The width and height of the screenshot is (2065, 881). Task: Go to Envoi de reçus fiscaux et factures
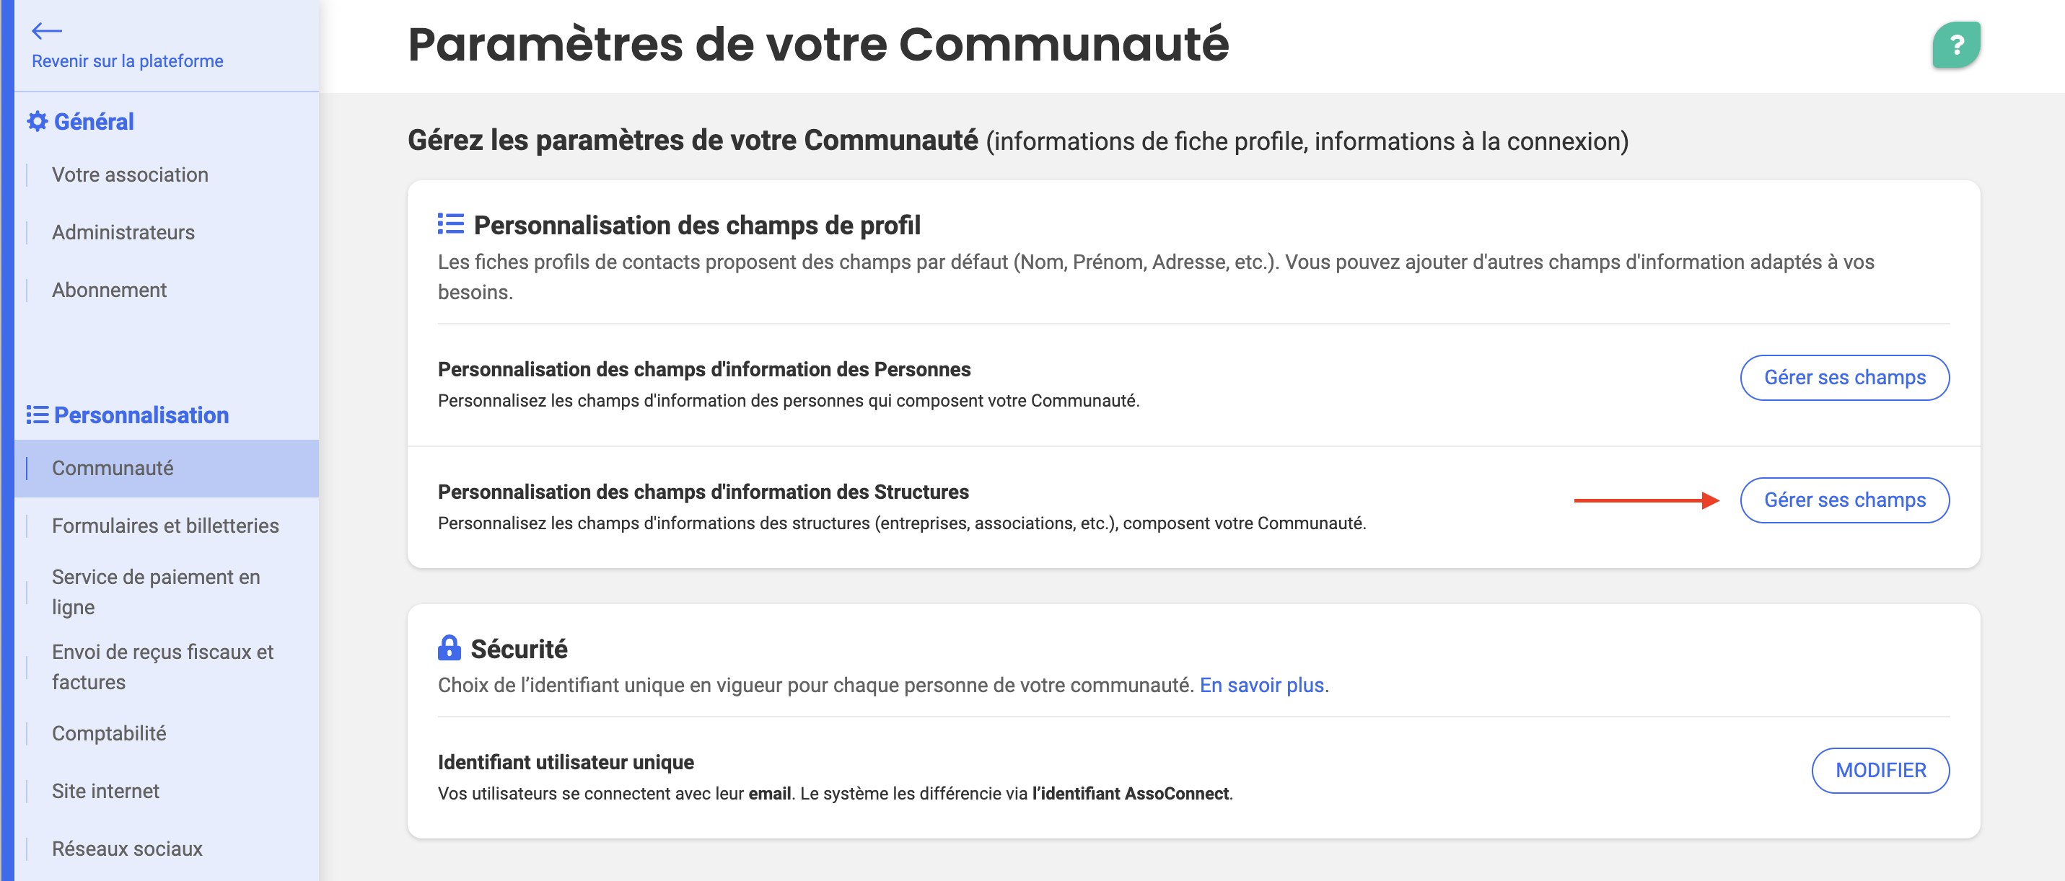click(x=163, y=666)
